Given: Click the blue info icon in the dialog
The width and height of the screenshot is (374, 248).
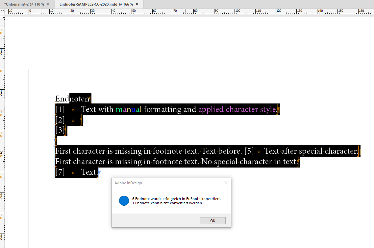Looking at the screenshot, I should 124,201.
